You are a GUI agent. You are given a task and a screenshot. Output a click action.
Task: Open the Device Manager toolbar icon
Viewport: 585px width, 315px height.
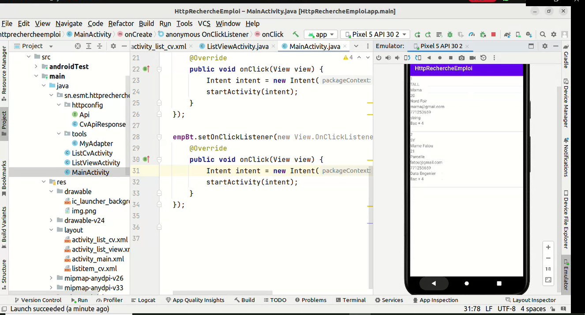518,34
